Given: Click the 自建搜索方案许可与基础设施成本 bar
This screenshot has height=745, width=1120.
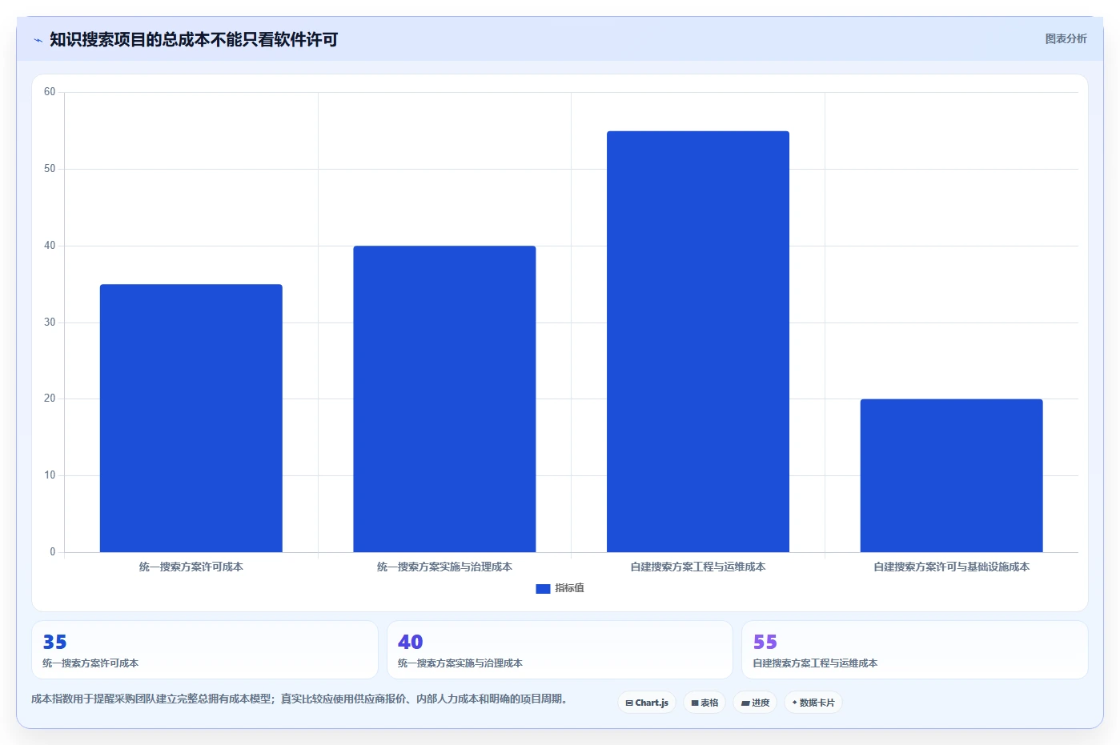Looking at the screenshot, I should [x=951, y=475].
